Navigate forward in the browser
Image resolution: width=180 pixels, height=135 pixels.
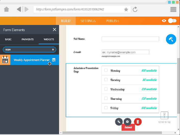(x=26, y=9)
